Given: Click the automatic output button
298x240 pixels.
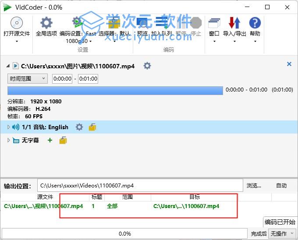Looking at the screenshot, I should click(x=281, y=186).
